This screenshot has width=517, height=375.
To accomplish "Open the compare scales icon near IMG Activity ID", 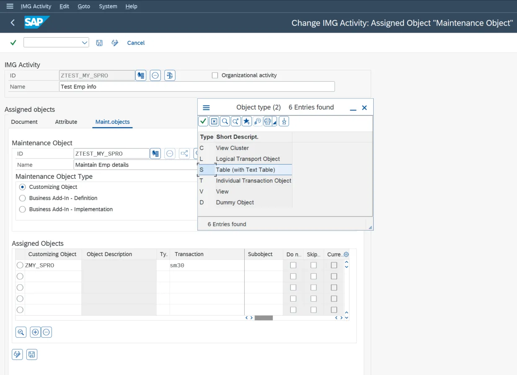I will [169, 75].
